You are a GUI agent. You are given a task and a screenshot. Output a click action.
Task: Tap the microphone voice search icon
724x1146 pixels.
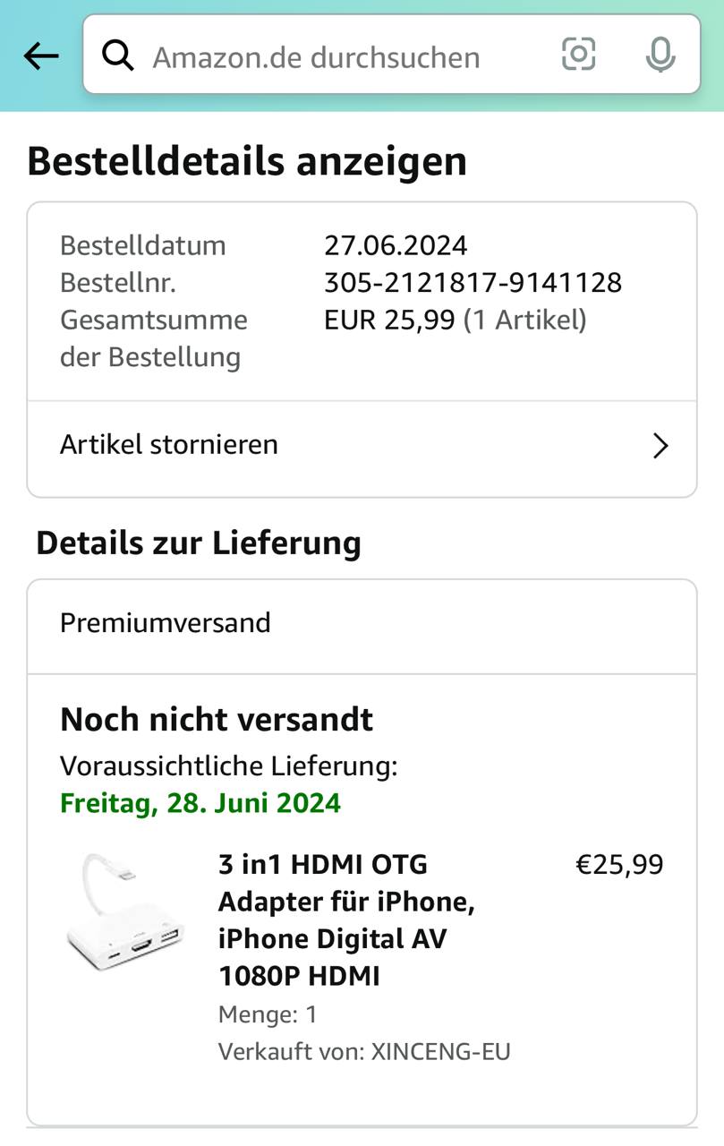[660, 56]
